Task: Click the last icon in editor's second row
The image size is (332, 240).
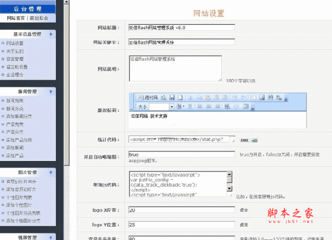Action: [x=246, y=106]
